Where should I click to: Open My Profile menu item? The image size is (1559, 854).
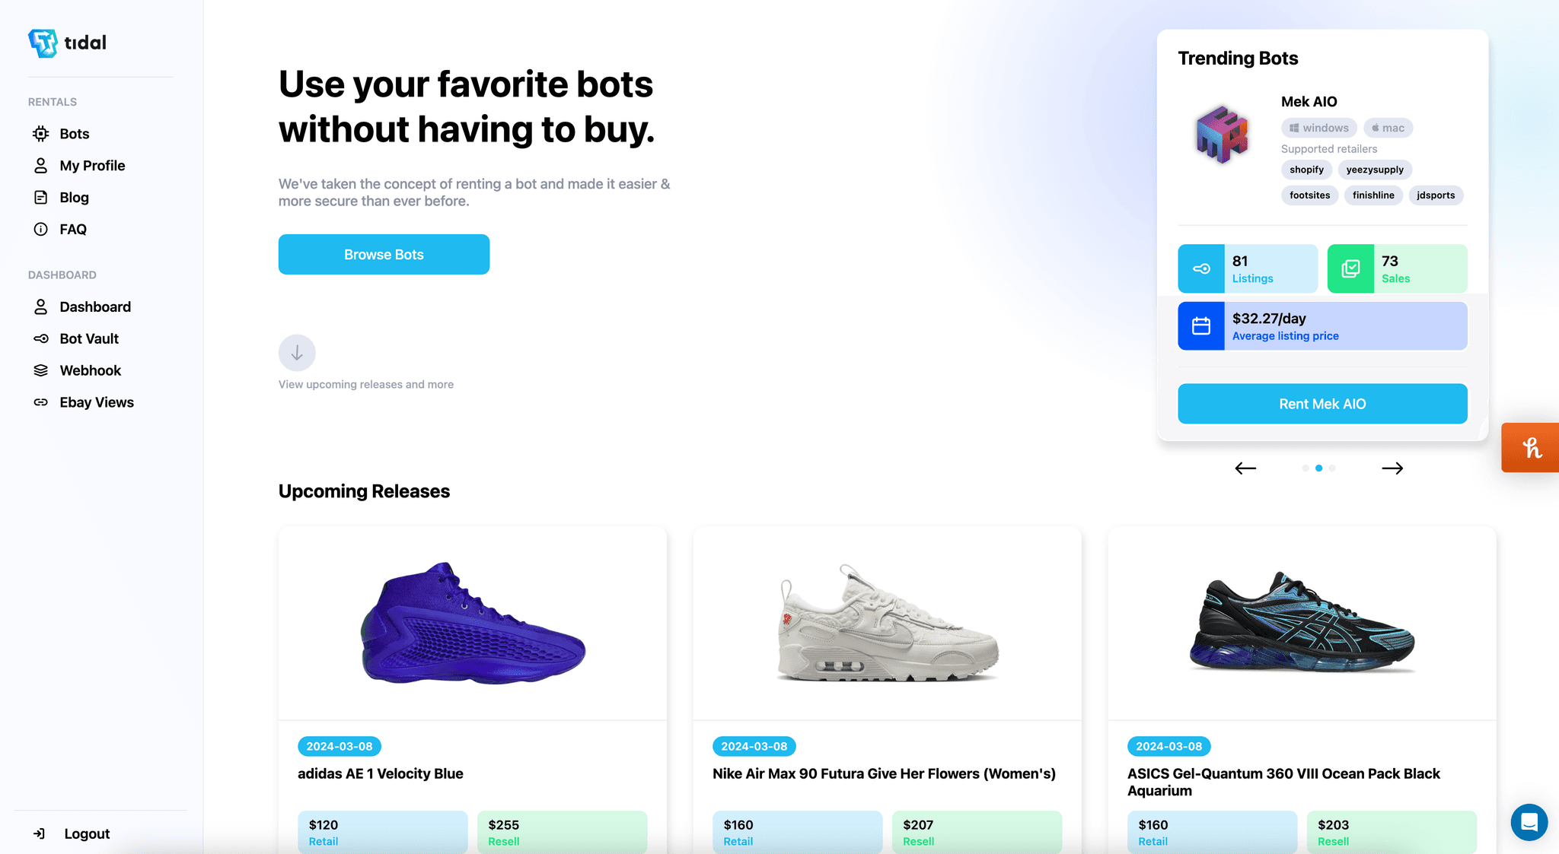pyautogui.click(x=92, y=166)
